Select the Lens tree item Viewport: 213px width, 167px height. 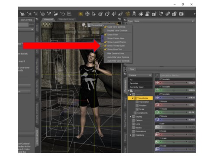(x=136, y=124)
